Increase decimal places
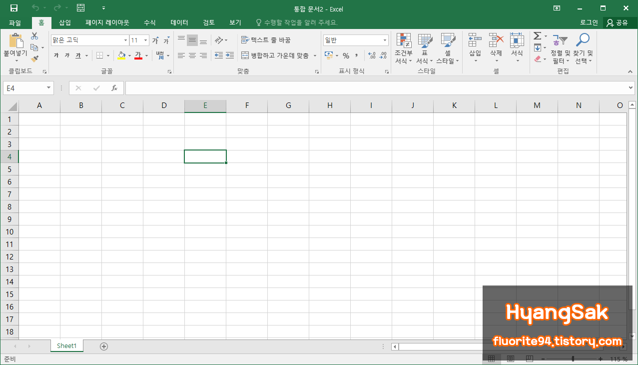This screenshot has height=365, width=638. coord(372,55)
